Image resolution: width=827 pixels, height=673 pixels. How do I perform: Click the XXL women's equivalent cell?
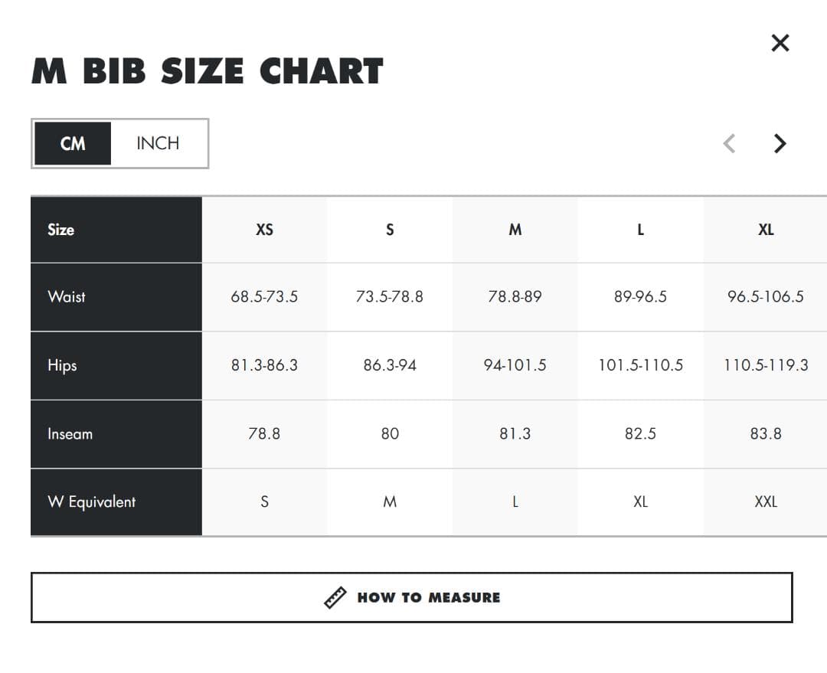[766, 501]
